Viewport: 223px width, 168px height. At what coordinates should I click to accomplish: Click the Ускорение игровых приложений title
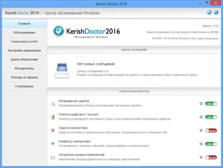click(82, 155)
